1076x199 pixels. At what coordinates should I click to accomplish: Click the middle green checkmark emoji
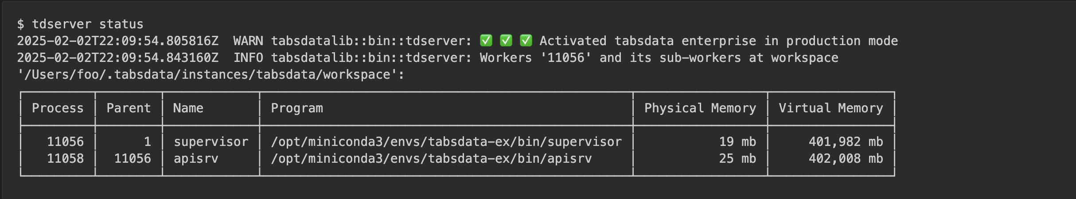(x=506, y=41)
